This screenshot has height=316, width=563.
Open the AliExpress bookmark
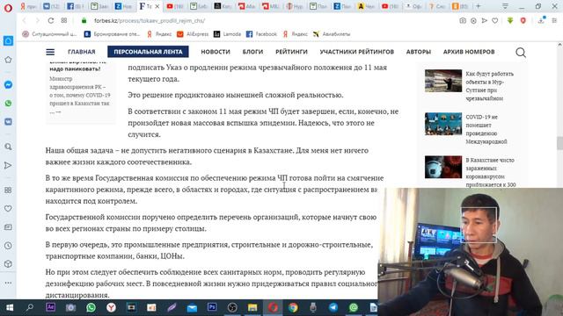[x=193, y=34]
